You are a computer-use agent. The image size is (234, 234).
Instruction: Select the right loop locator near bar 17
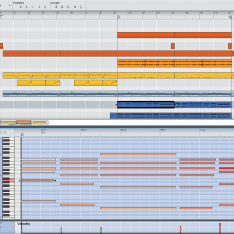(x=230, y=17)
